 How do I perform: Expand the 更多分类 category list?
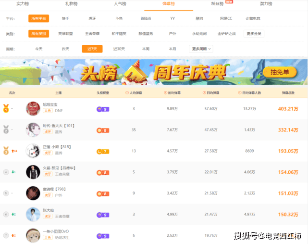[254, 34]
